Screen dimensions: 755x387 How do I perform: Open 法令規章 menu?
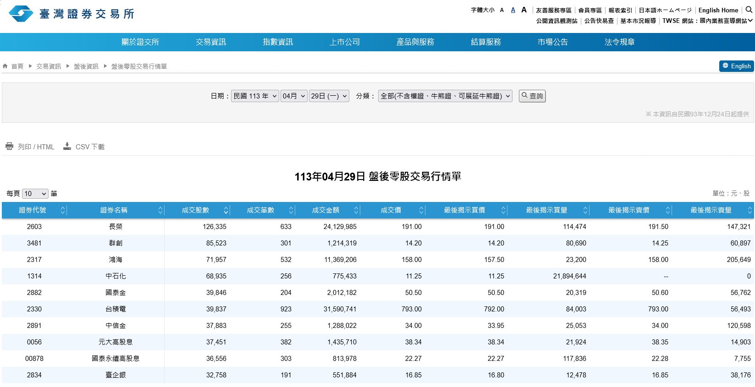pos(620,42)
